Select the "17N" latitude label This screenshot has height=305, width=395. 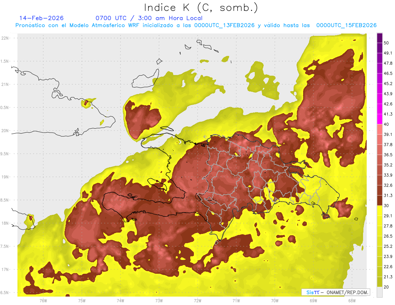6,270
